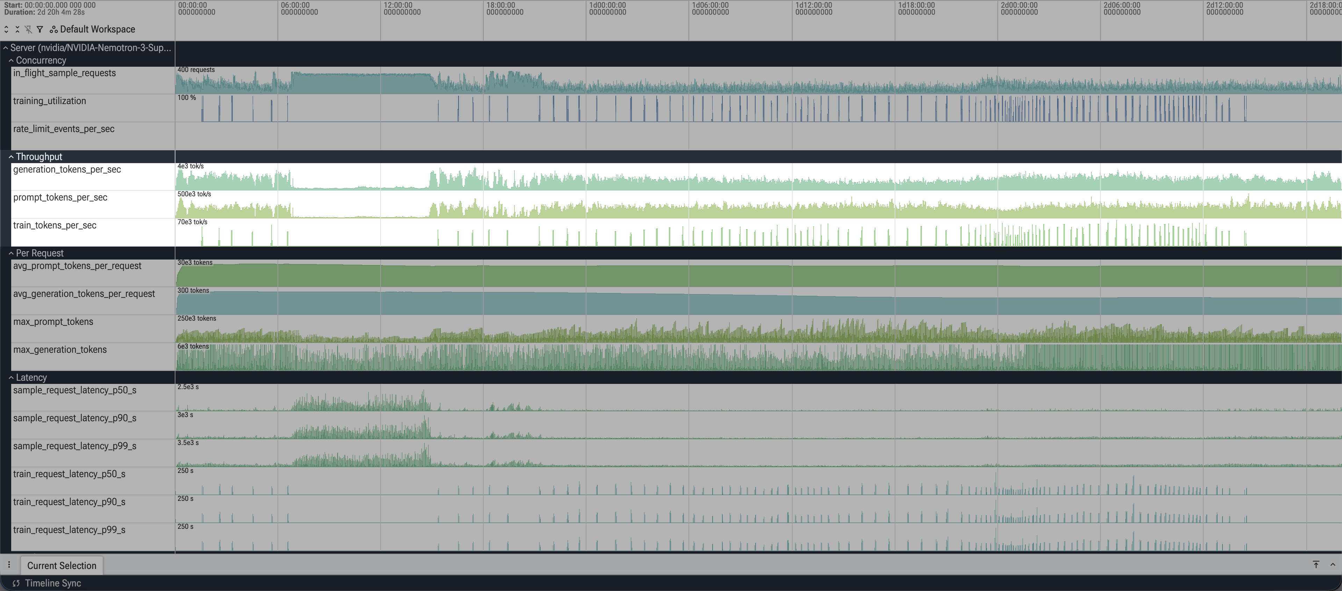The image size is (1342, 591).
Task: Click the '100 %' training utilization scale label
Action: (187, 98)
